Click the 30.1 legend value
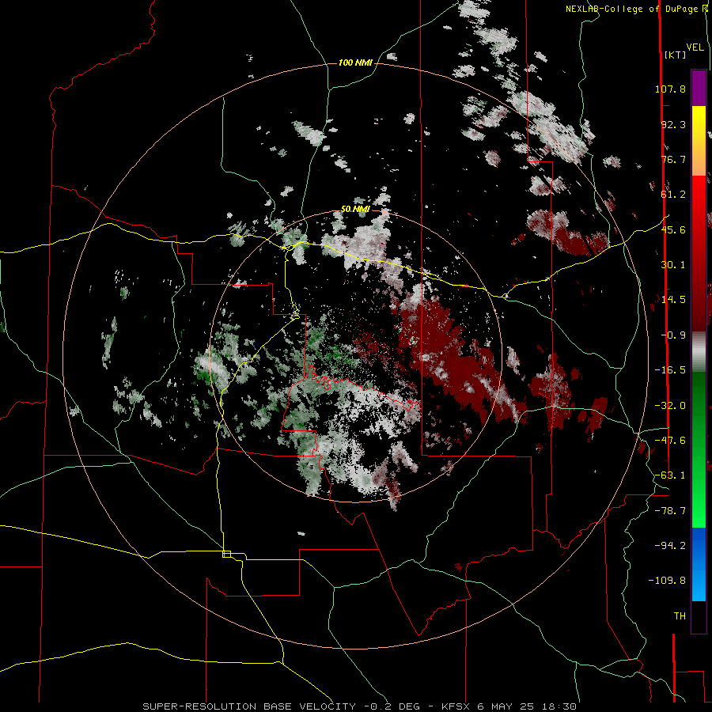The width and height of the screenshot is (712, 712). pyautogui.click(x=673, y=265)
